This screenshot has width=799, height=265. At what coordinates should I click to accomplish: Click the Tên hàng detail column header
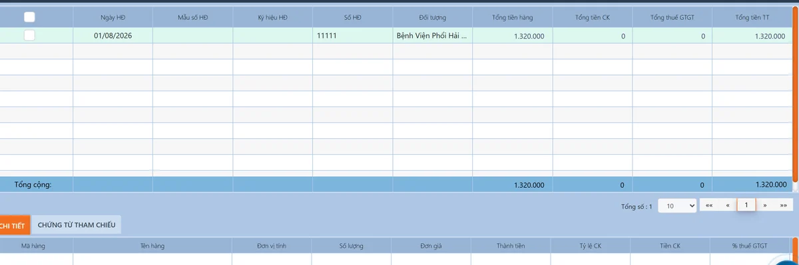pyautogui.click(x=152, y=246)
